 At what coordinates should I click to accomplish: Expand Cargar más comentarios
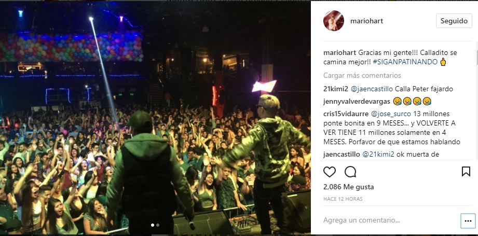coord(362,75)
